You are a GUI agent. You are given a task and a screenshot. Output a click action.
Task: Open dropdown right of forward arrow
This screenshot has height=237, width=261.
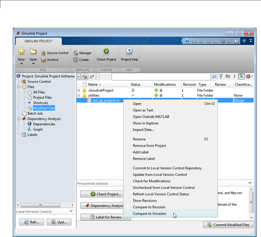click(x=98, y=77)
